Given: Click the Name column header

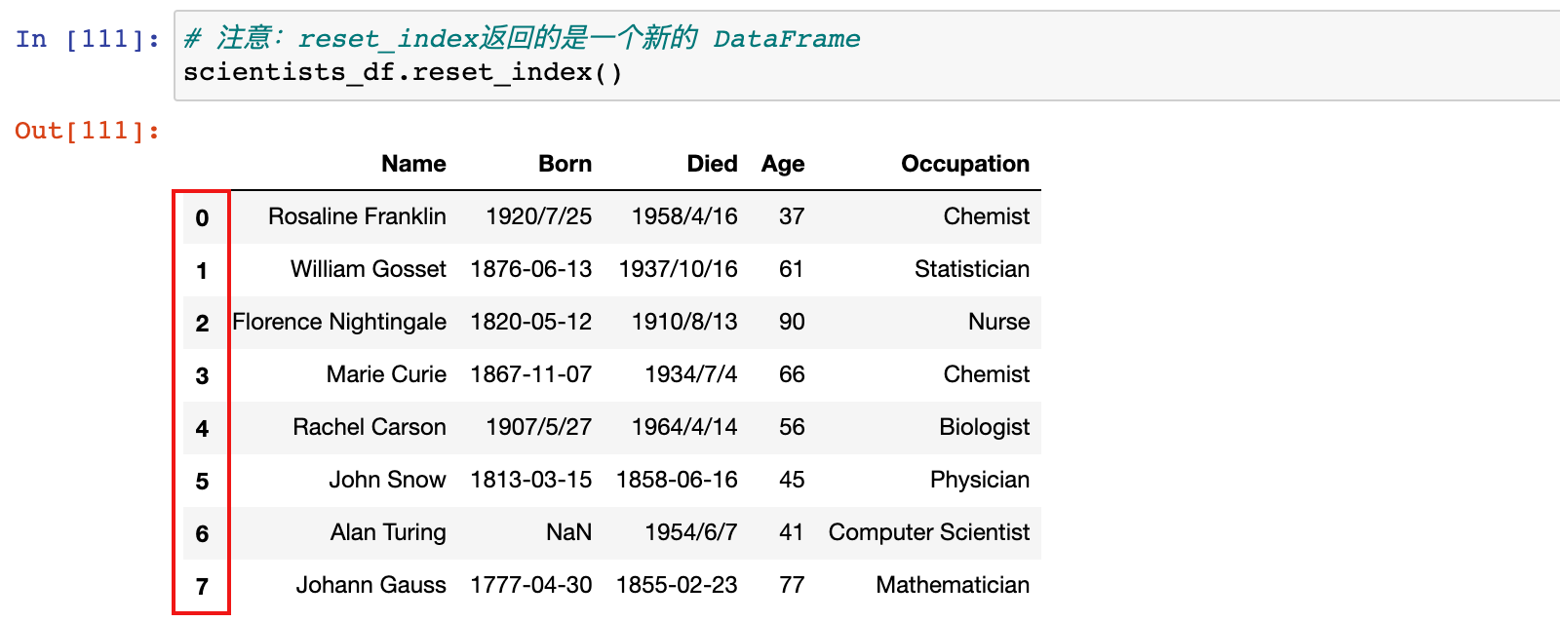Looking at the screenshot, I should coord(413,164).
